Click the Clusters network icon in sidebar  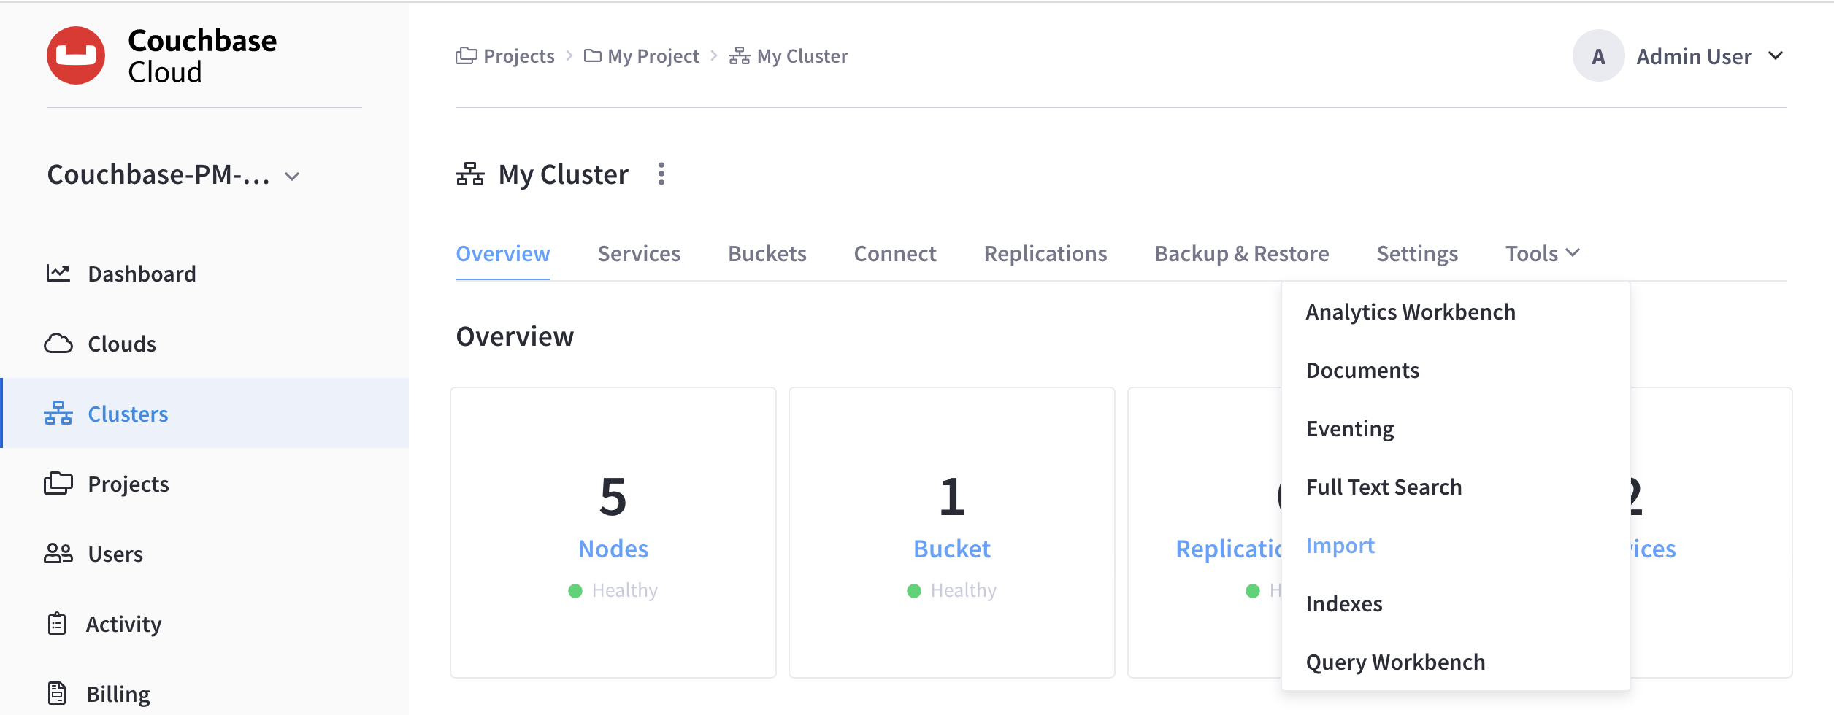point(58,414)
